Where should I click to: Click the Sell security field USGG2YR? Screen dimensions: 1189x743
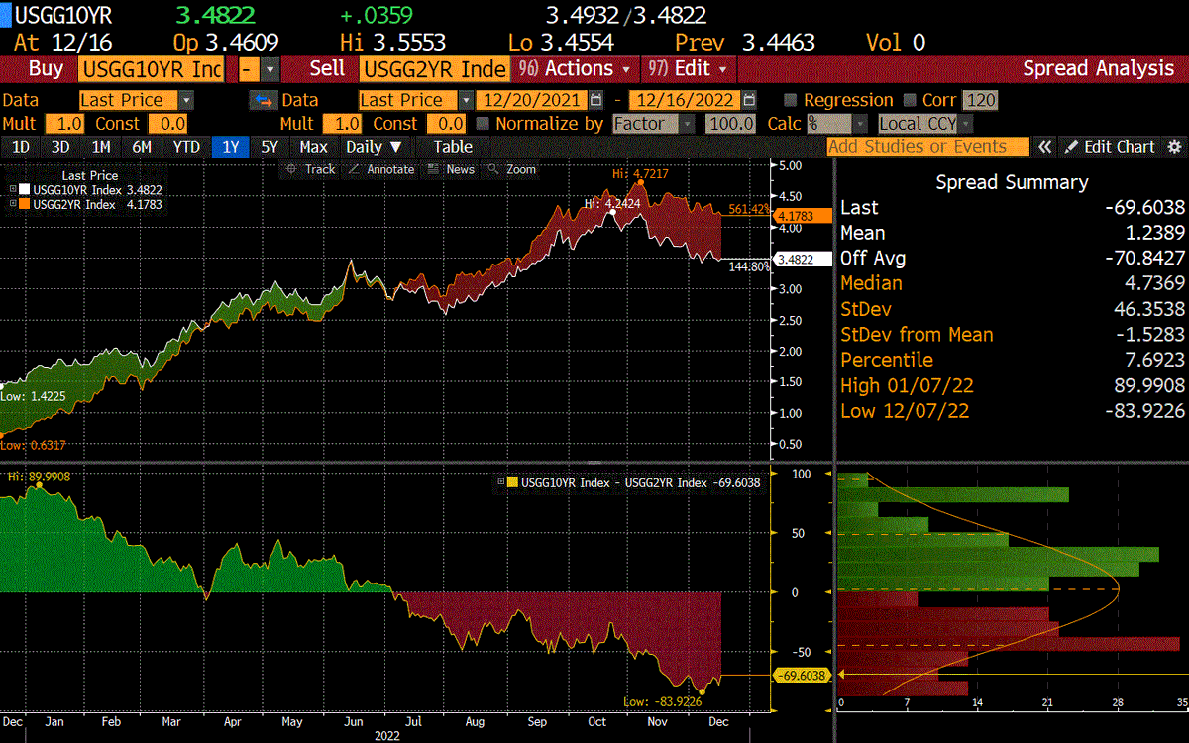(x=433, y=68)
